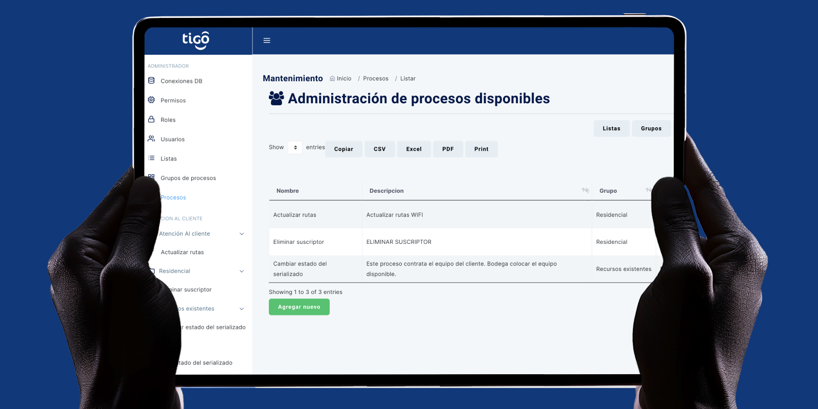Select Procesos in sidebar
Image resolution: width=818 pixels, height=409 pixels.
click(x=173, y=198)
